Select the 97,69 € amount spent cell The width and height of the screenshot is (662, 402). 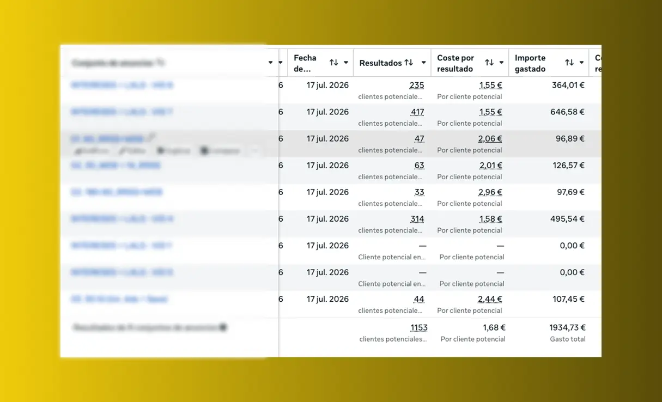click(x=570, y=192)
